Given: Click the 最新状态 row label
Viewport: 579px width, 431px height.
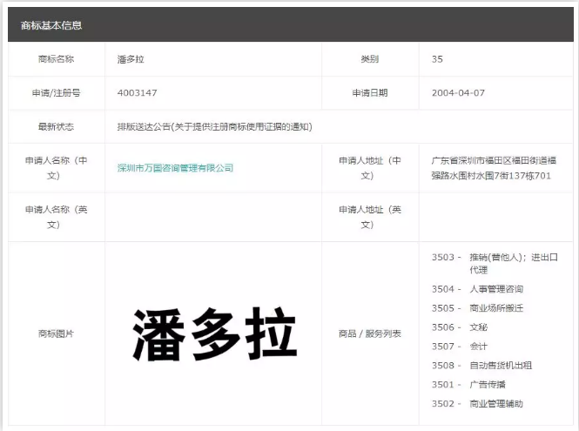Looking at the screenshot, I should click(57, 126).
